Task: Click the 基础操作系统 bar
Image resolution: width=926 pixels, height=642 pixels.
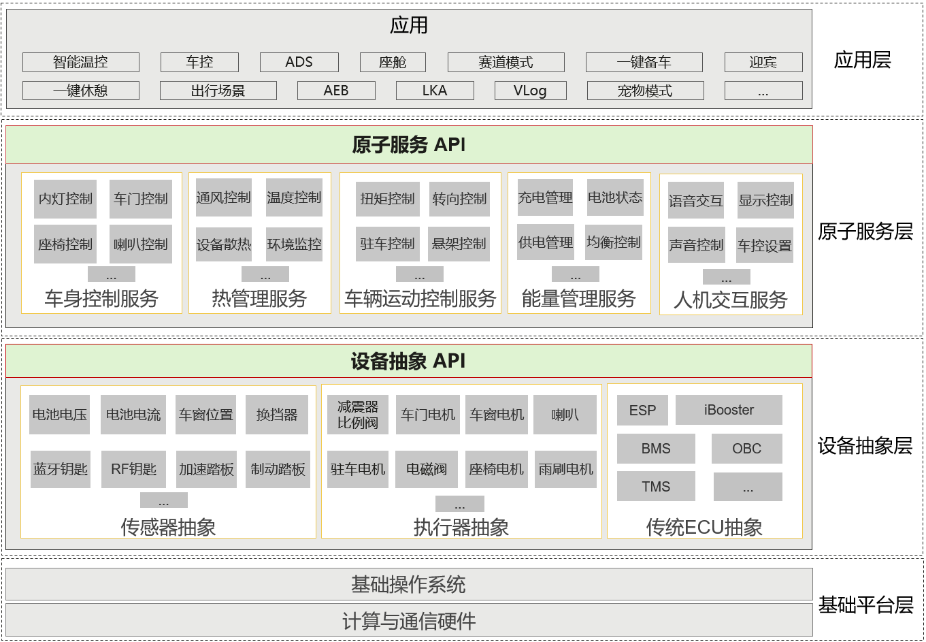Action: [410, 583]
